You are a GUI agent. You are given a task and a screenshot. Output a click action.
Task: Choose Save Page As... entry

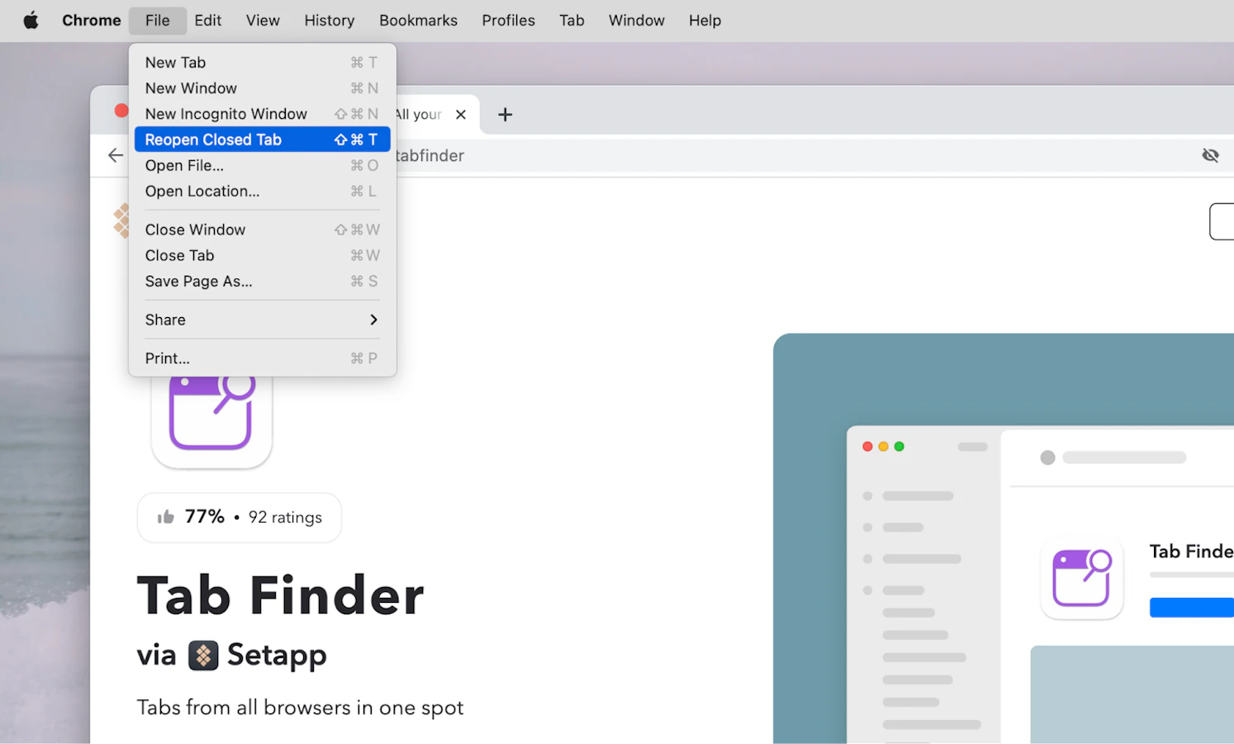[263, 281]
